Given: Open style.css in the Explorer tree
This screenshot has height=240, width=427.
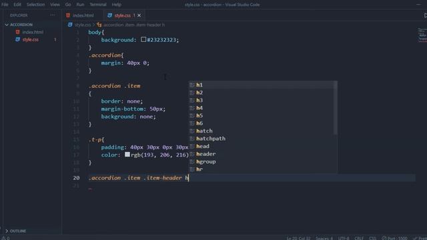Looking at the screenshot, I should (31, 40).
